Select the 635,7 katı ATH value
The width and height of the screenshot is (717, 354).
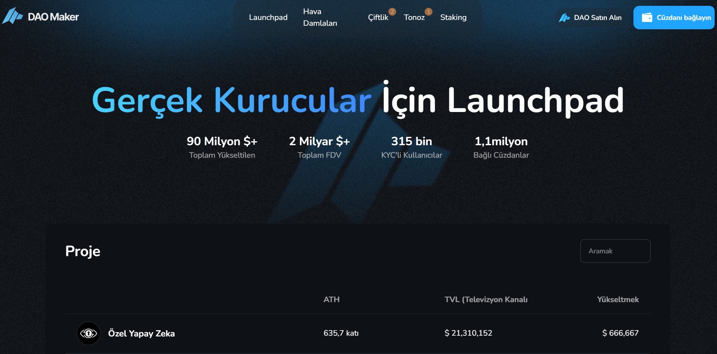[x=341, y=333]
